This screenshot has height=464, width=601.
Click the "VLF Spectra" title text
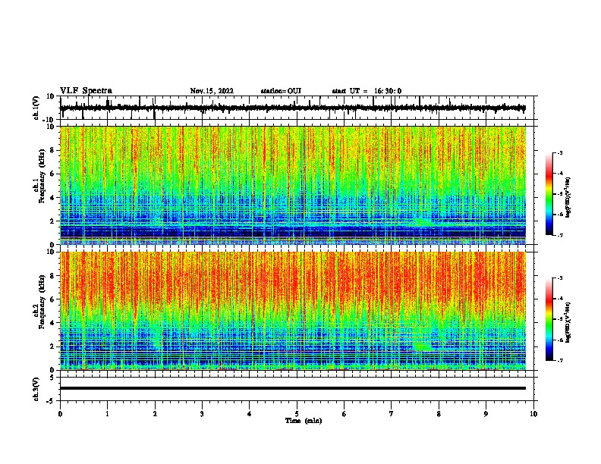[86, 91]
